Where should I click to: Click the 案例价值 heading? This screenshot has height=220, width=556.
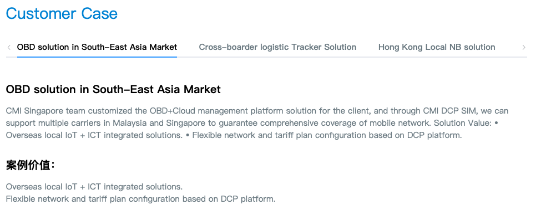[x=30, y=165]
